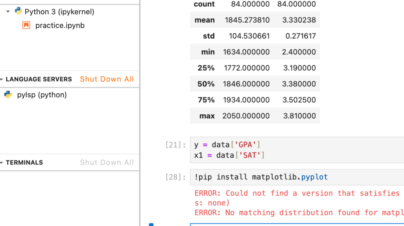Click the blue active cell collapser bar
Screen dimensions: 404x226
pyautogui.click(x=151, y=224)
